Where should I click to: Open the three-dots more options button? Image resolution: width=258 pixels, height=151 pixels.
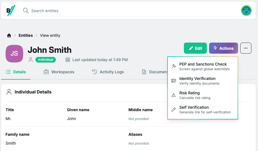click(246, 48)
